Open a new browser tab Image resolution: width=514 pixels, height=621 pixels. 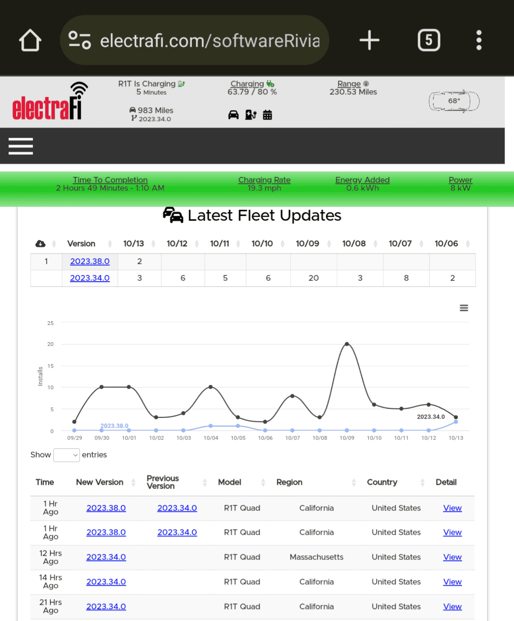click(369, 40)
